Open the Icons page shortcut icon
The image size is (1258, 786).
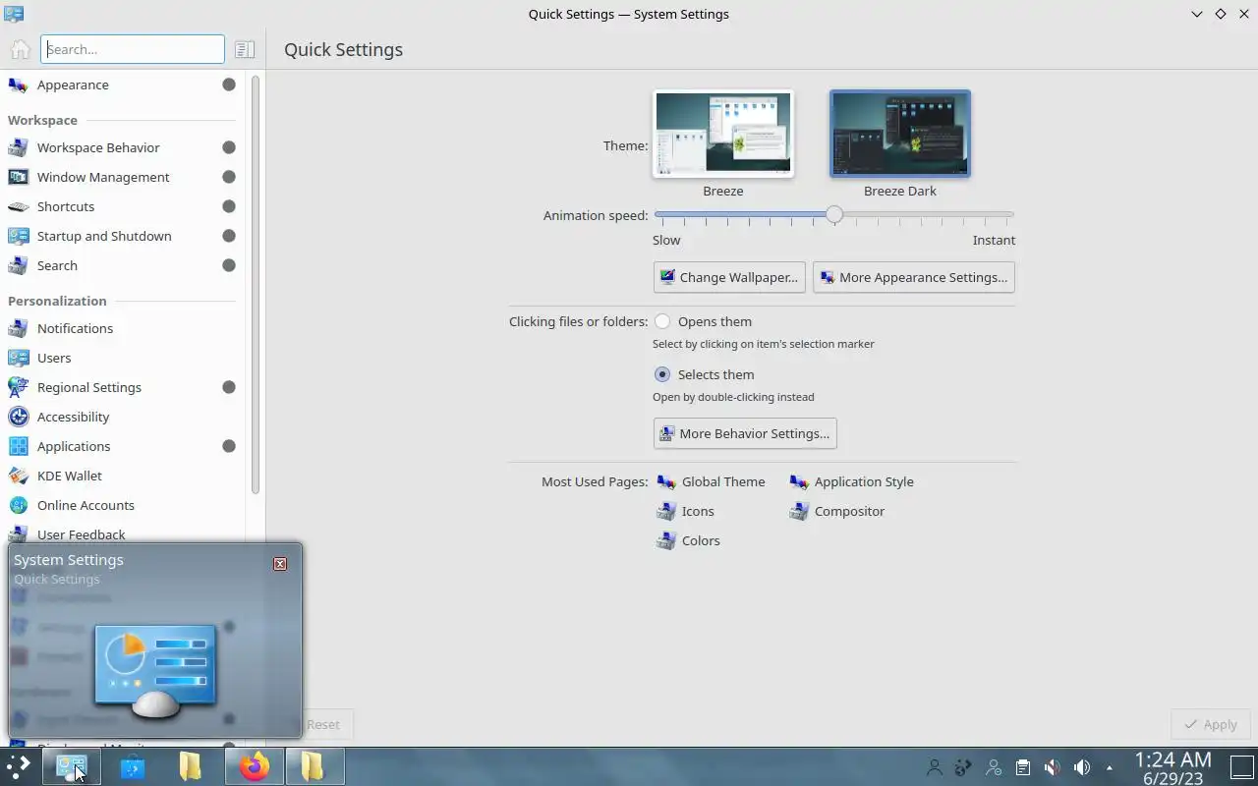click(x=666, y=511)
